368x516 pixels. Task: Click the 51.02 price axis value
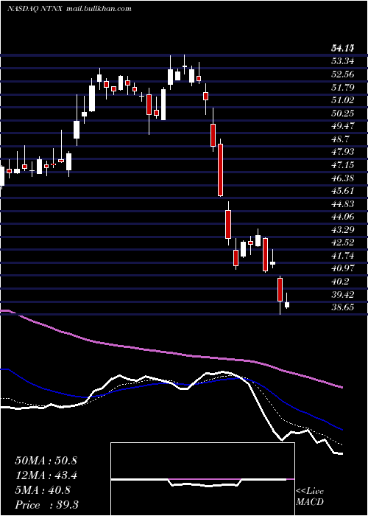coord(342,100)
